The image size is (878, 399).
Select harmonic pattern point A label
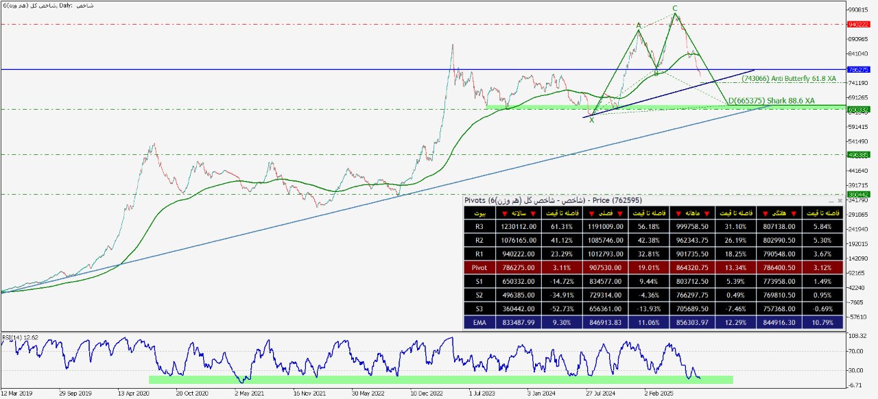pyautogui.click(x=639, y=25)
